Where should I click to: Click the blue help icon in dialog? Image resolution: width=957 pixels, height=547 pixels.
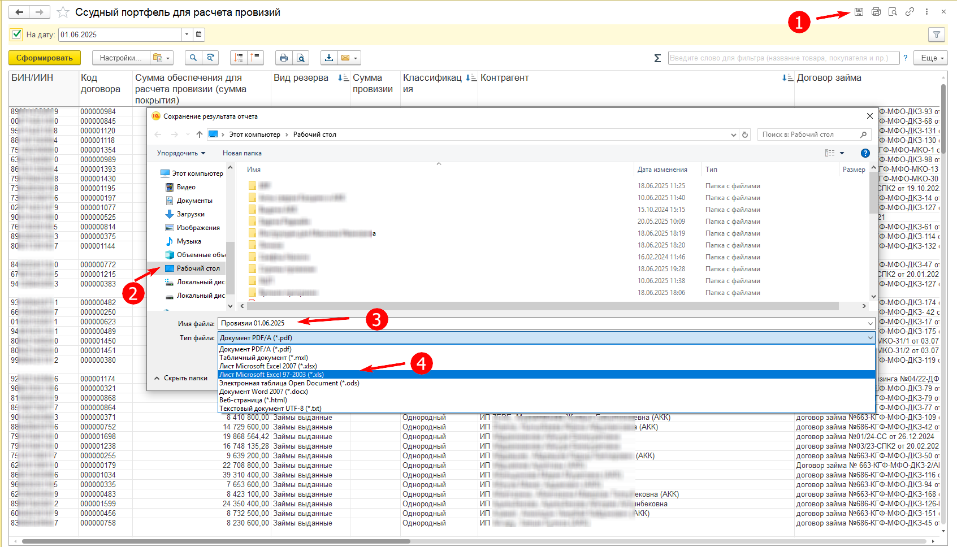point(865,153)
